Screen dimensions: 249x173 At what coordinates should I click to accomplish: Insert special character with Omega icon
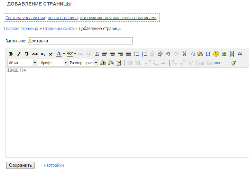point(208,54)
